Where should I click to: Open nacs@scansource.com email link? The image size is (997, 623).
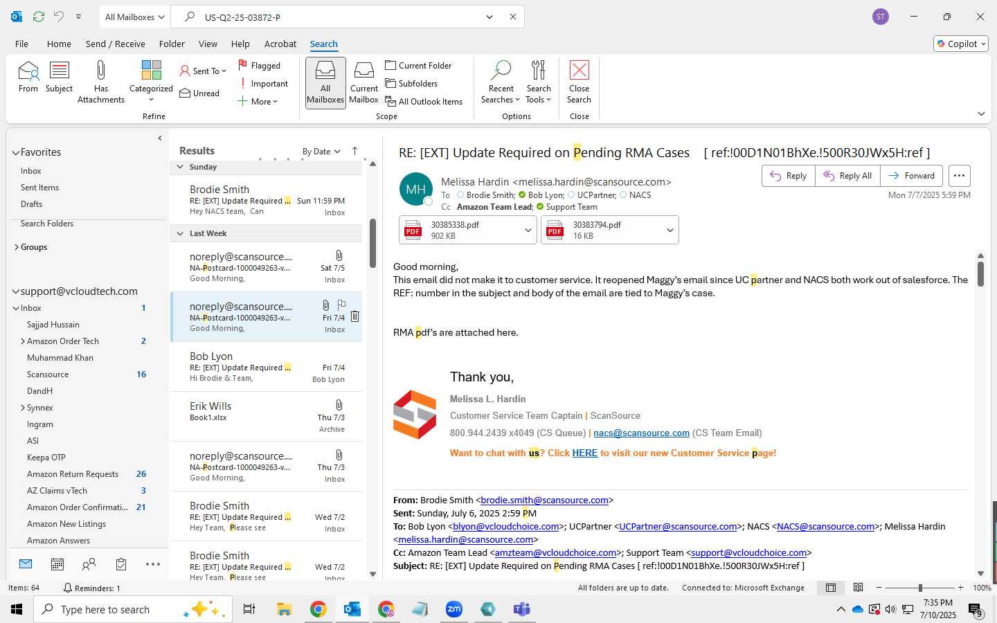coord(641,433)
